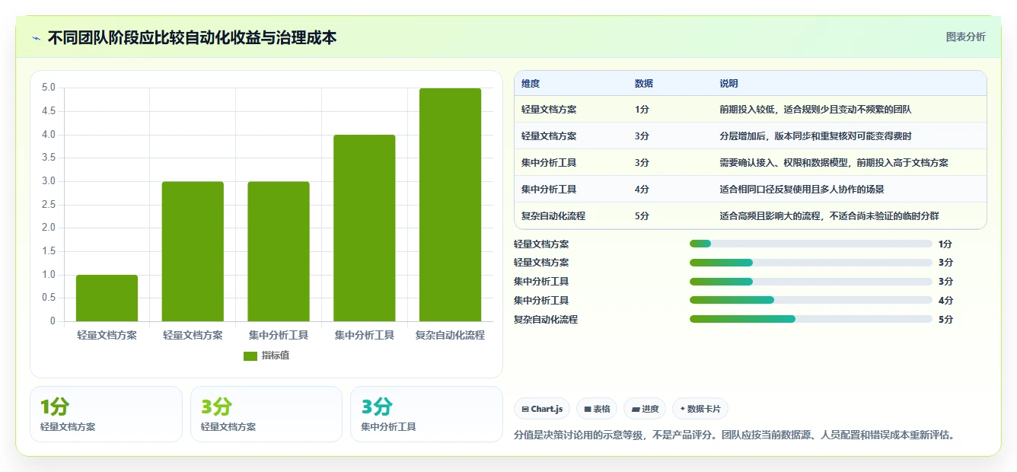Select the 进度 chip
Image resolution: width=1017 pixels, height=472 pixels.
(x=645, y=409)
